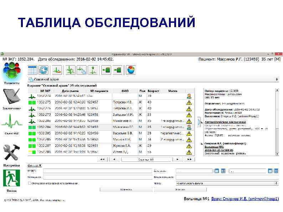Screen dimensions: 283x212
Task: Go to the previous page of results
Action: [x=114, y=159]
